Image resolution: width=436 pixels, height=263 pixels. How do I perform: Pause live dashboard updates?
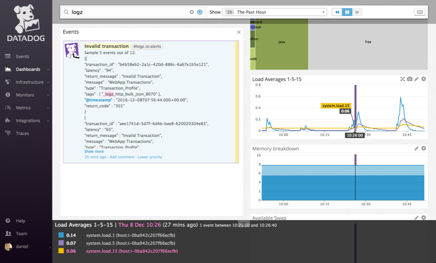(347, 12)
